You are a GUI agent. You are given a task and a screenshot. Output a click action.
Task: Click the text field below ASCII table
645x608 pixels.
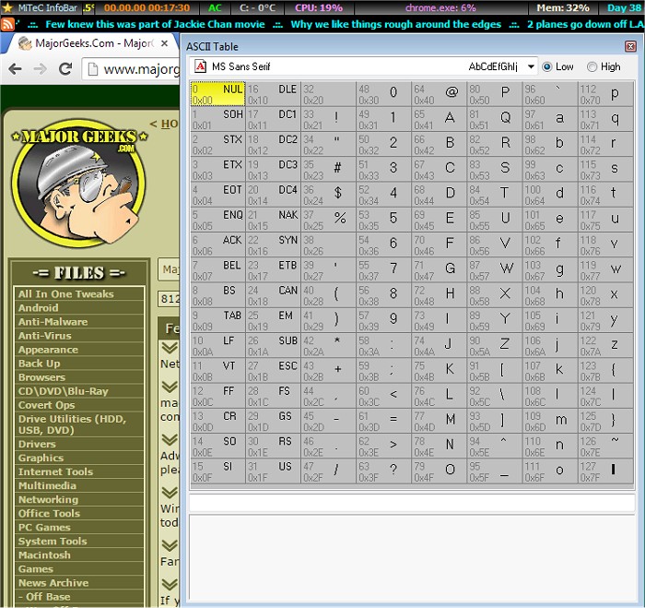pyautogui.click(x=412, y=503)
